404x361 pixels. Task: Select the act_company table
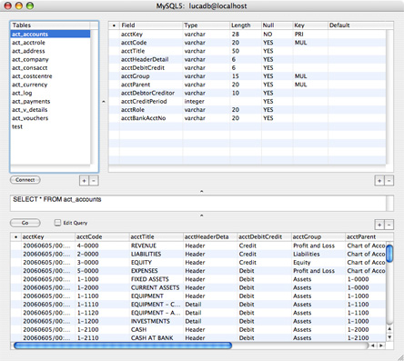click(50, 59)
